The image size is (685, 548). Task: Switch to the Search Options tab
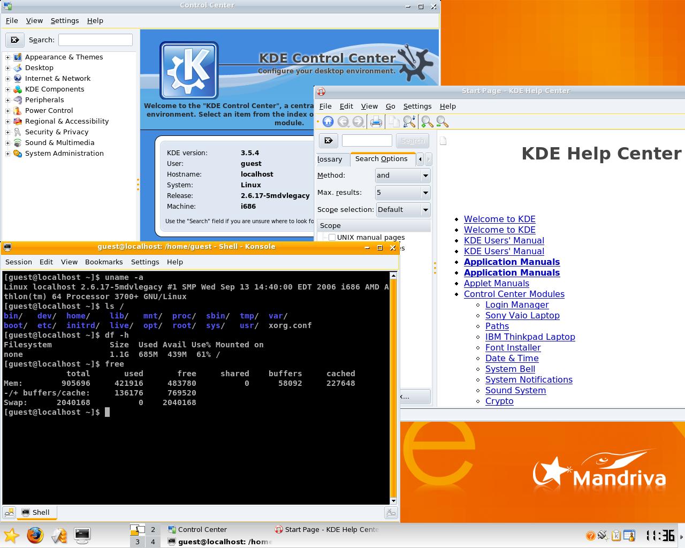pyautogui.click(x=382, y=159)
